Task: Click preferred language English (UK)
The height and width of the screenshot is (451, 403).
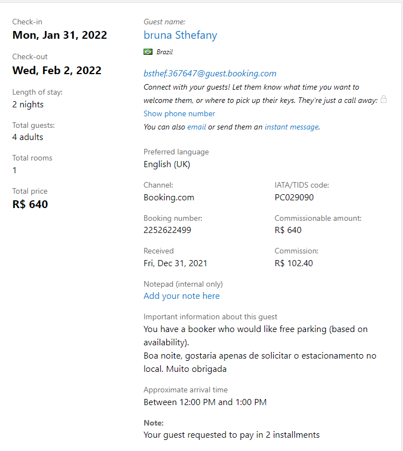Action: pos(167,164)
